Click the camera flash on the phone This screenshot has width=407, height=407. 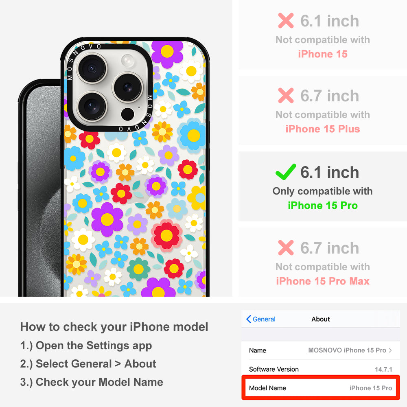128,61
